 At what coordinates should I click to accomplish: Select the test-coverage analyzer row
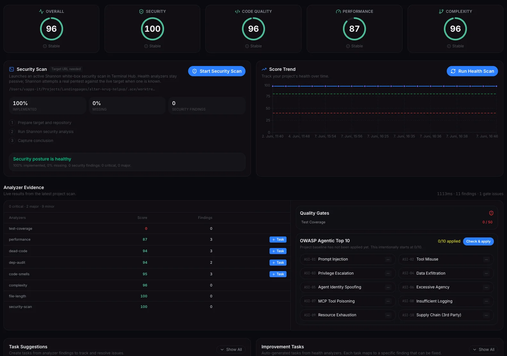click(147, 228)
